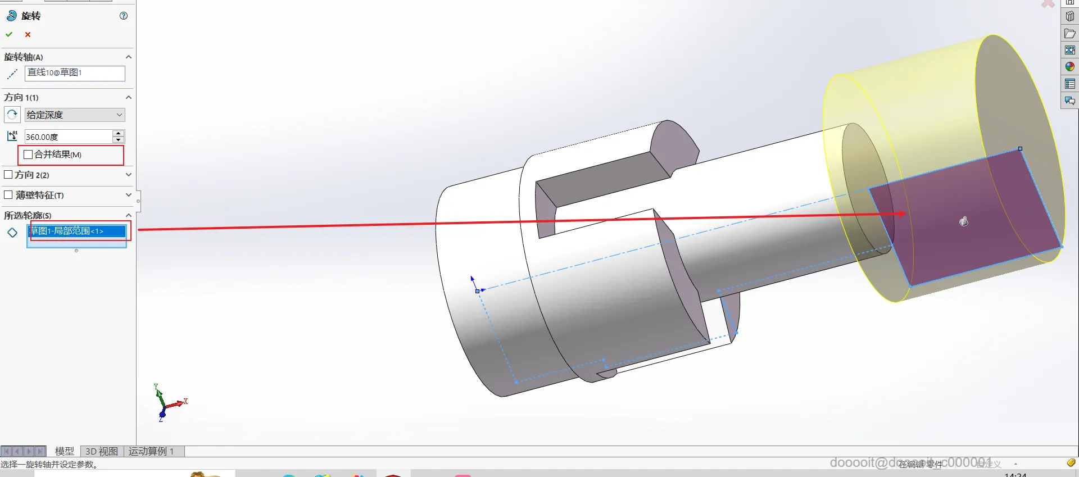Open the Appearances color ball task pane icon

tap(1069, 66)
